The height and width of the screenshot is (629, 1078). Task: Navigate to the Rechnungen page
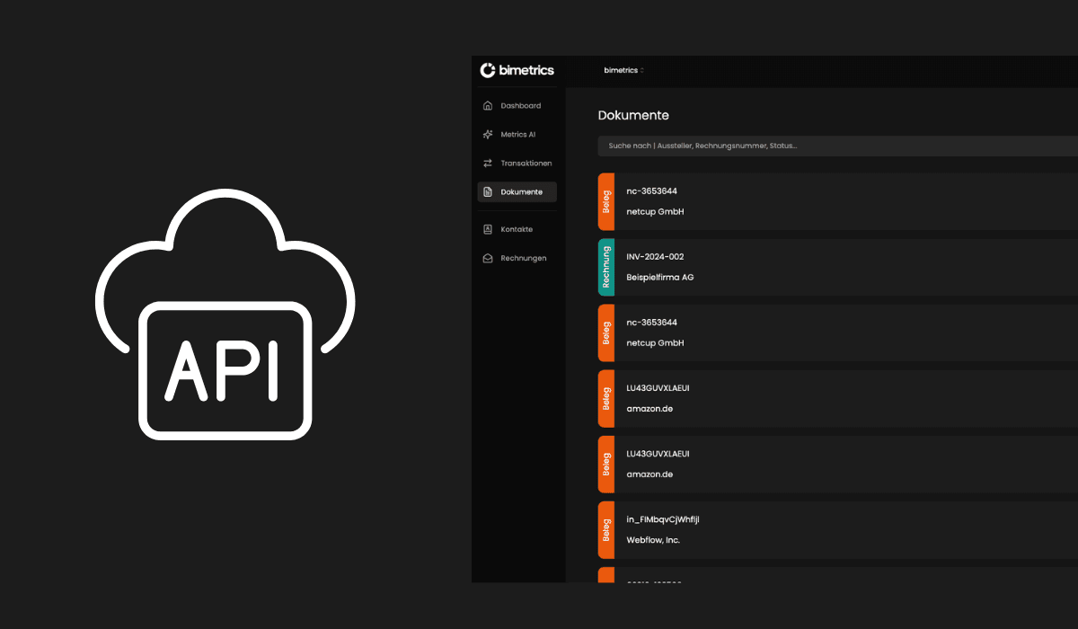click(523, 259)
